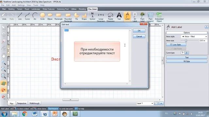Open the Edit menu
This screenshot has width=209, height=117.
(8, 5)
